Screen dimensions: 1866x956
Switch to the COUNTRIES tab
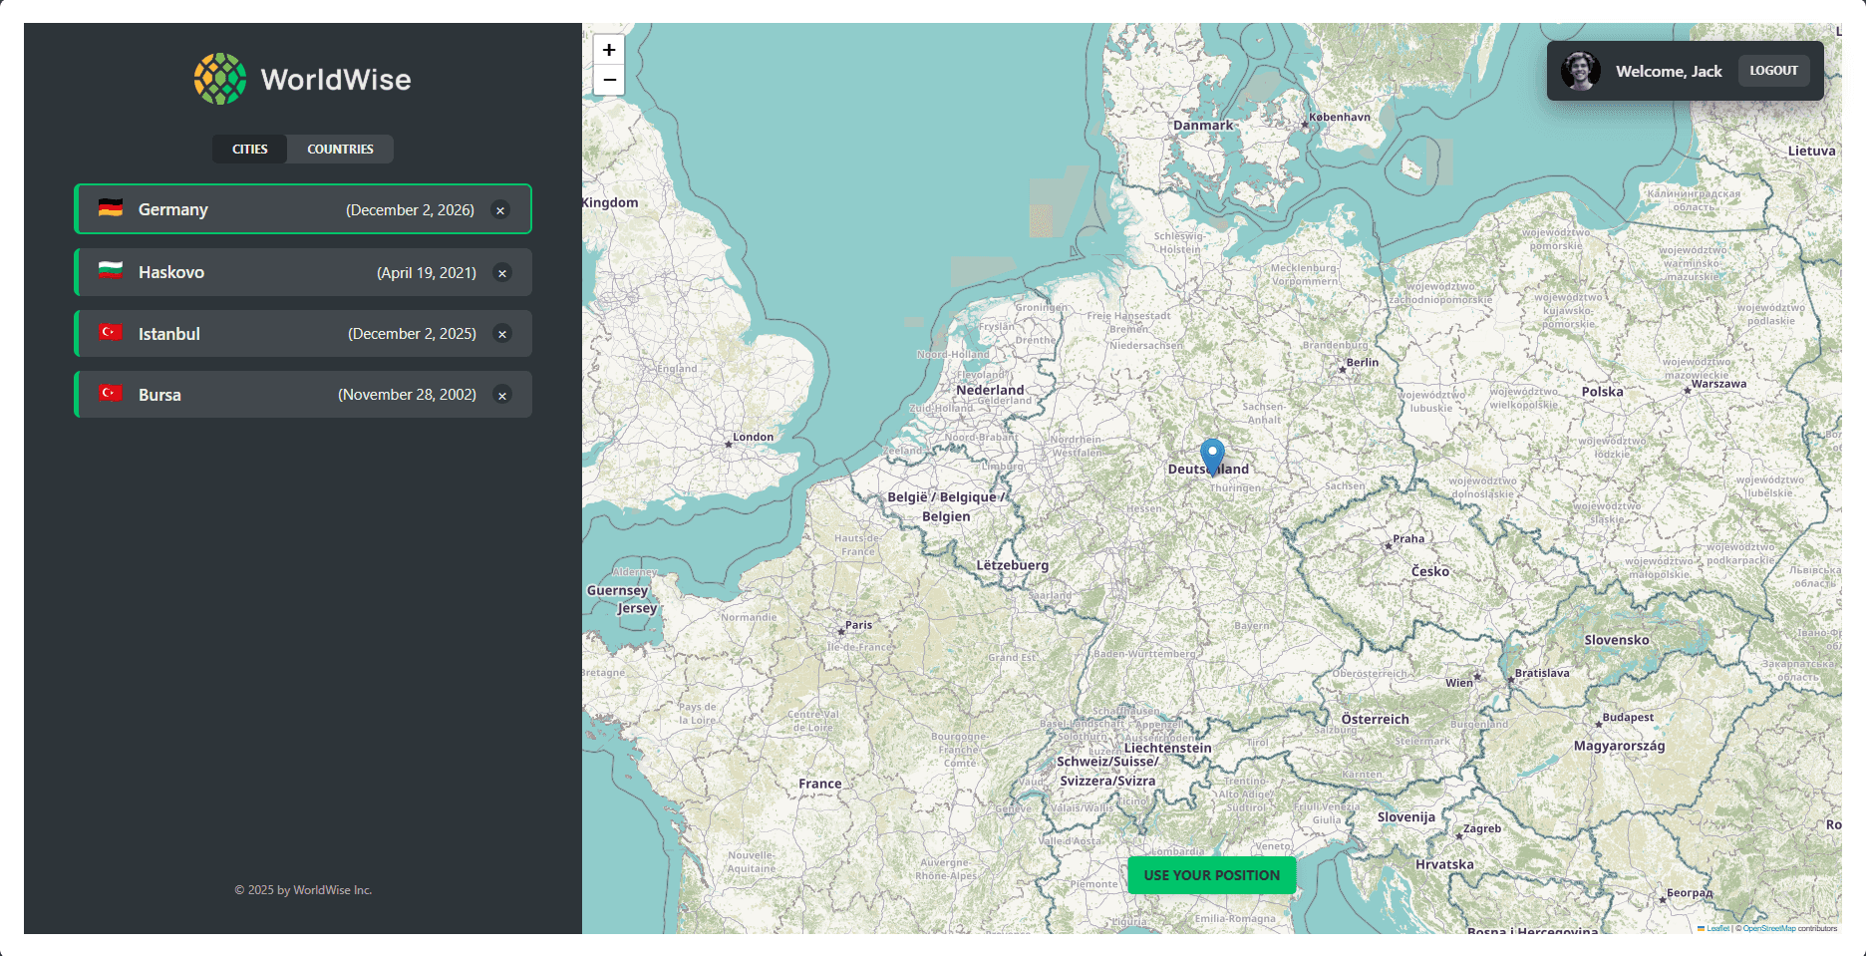coord(339,149)
